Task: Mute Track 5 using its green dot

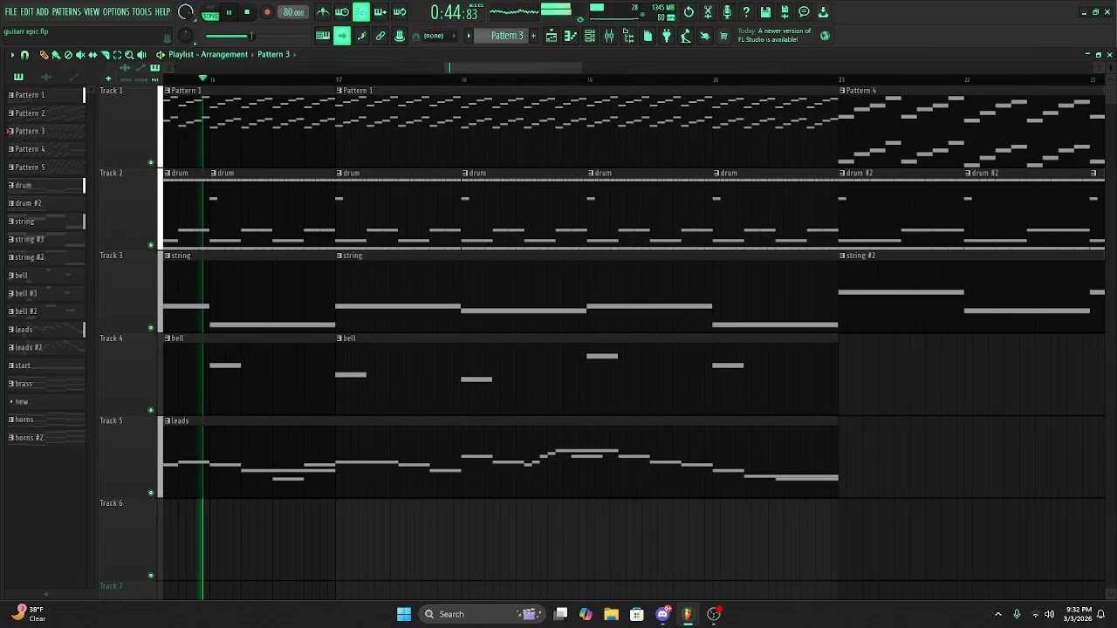Action: pos(151,493)
